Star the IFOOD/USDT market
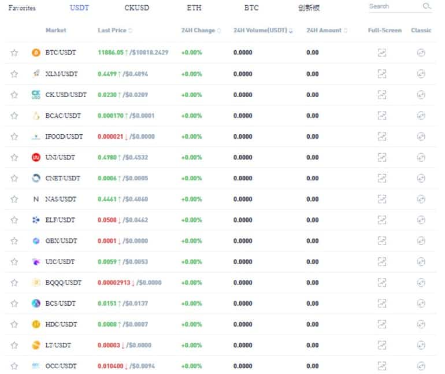 [x=14, y=136]
